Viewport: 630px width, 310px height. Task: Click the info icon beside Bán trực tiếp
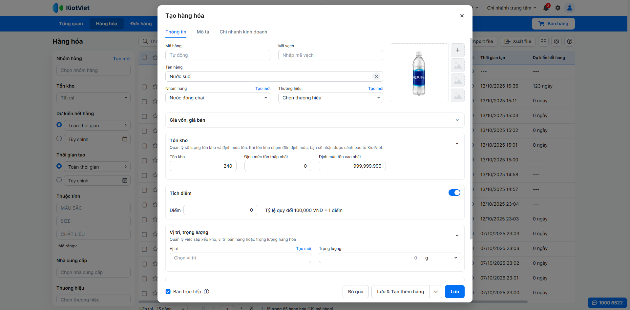(x=206, y=292)
